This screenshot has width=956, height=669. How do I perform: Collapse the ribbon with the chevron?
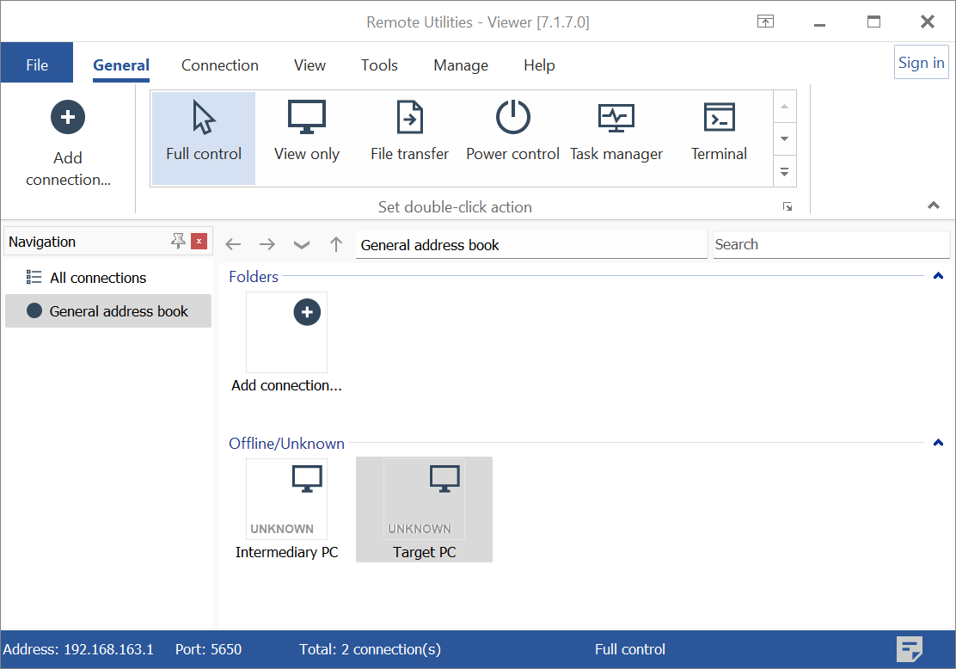pos(933,205)
